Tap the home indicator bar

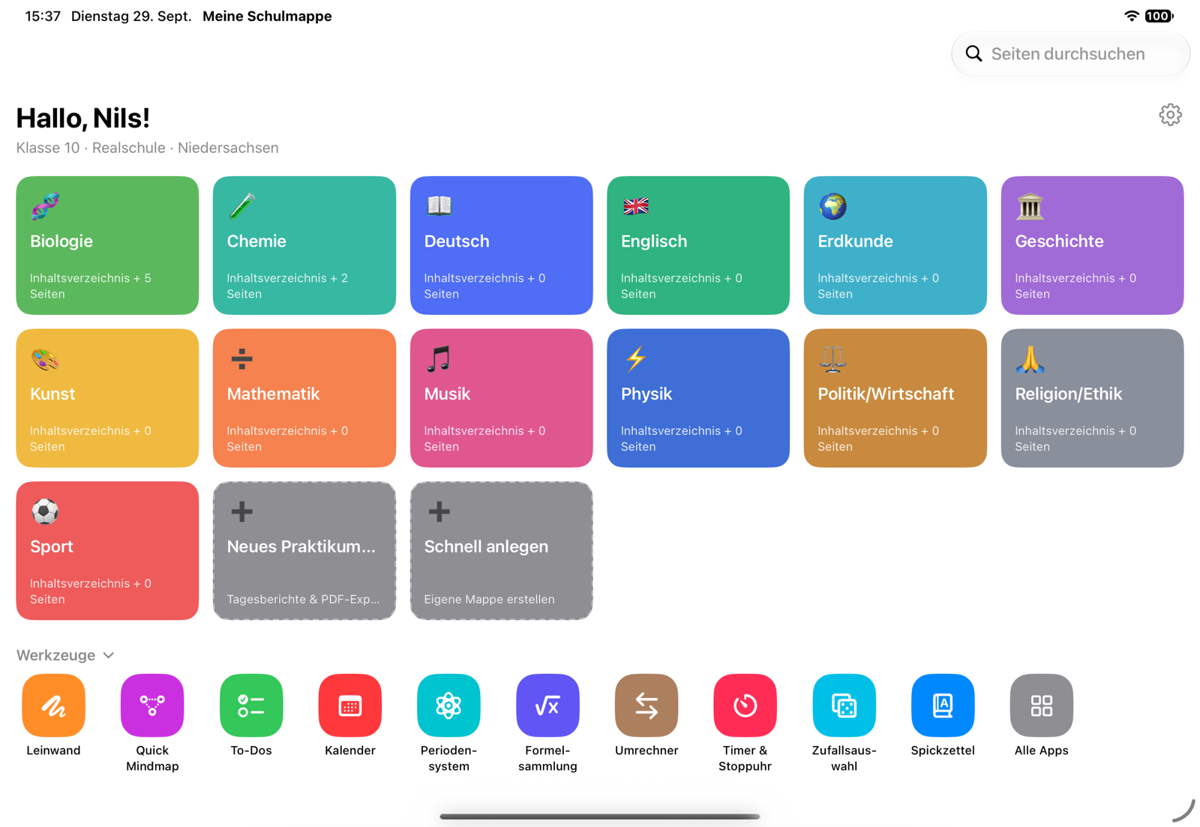tap(600, 817)
